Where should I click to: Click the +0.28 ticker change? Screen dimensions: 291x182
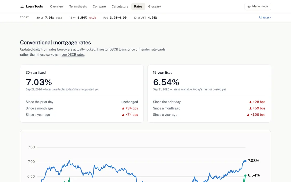92,18
